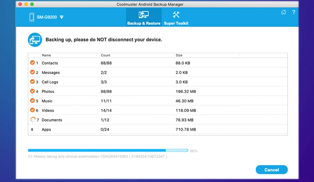Select the Music row name

(47, 101)
